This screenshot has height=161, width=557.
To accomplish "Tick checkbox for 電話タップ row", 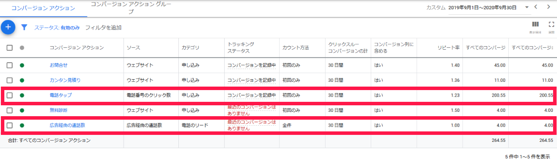I will pos(10,95).
